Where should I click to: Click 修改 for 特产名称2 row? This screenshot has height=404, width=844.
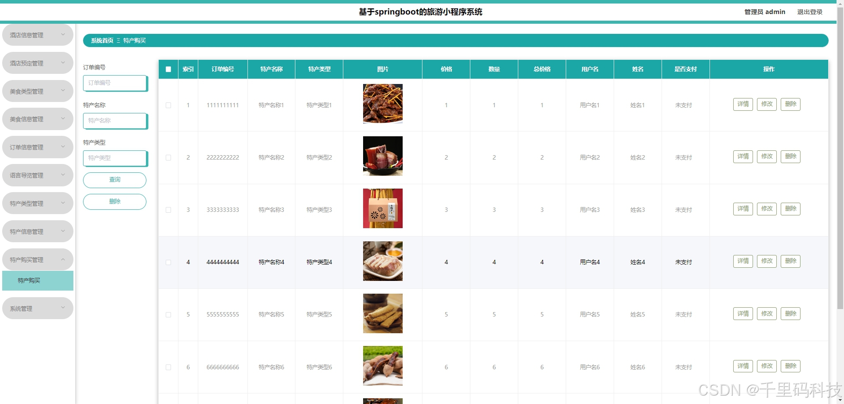[x=767, y=157]
